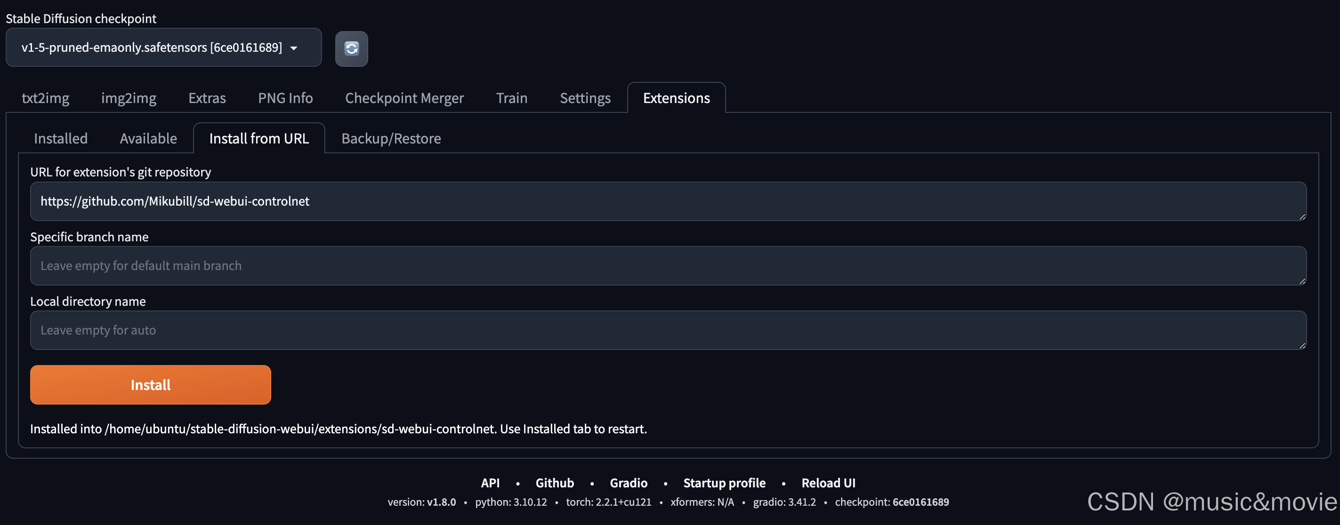Open the Startup profile view
Image resolution: width=1340 pixels, height=525 pixels.
[724, 483]
